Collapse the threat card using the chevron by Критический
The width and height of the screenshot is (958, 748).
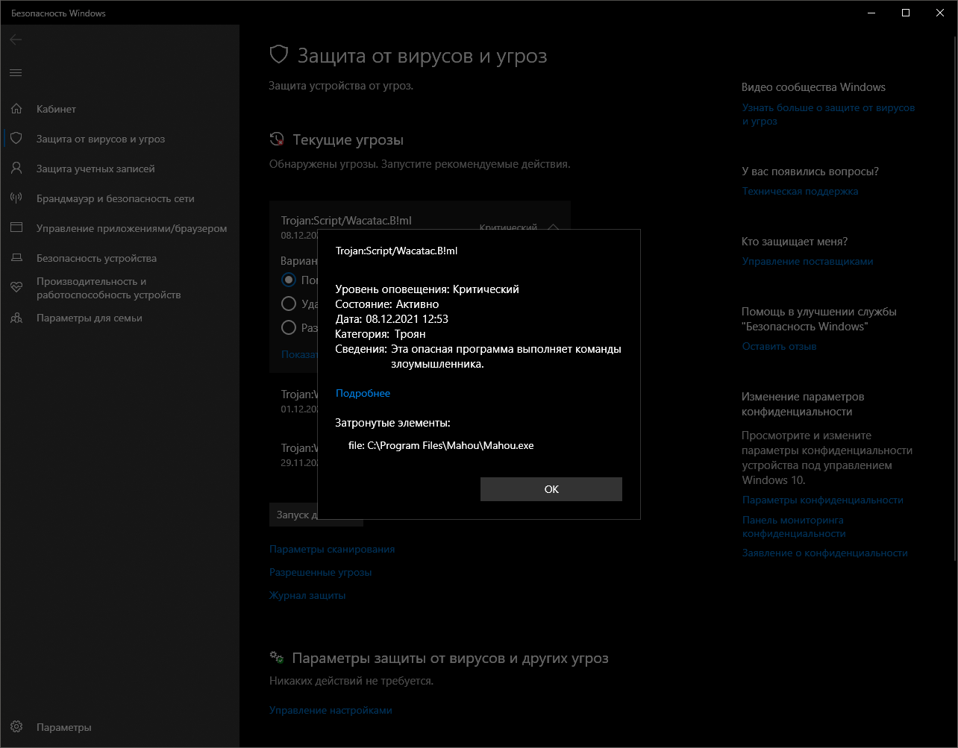click(553, 227)
